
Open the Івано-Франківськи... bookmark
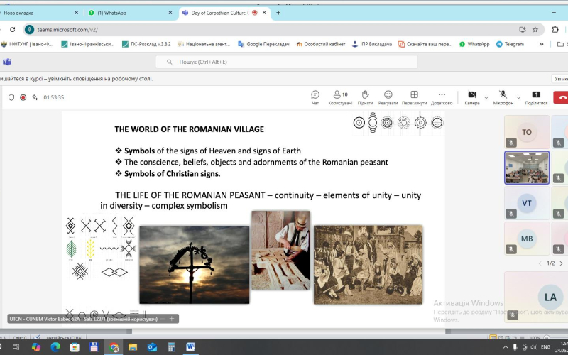point(87,44)
